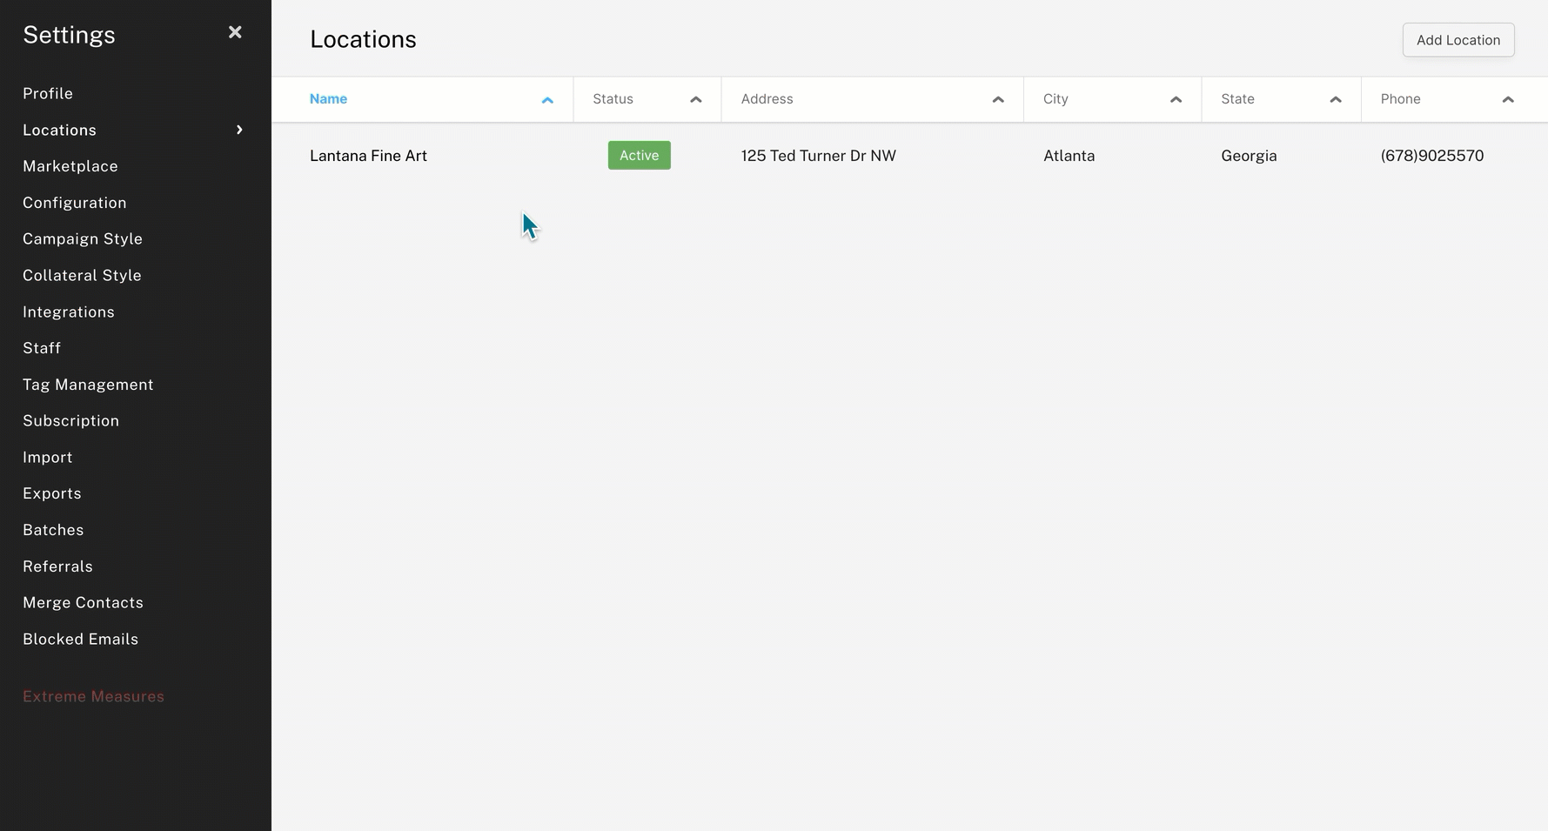The height and width of the screenshot is (831, 1548).
Task: Expand the Locations submenu arrow
Action: pos(239,130)
